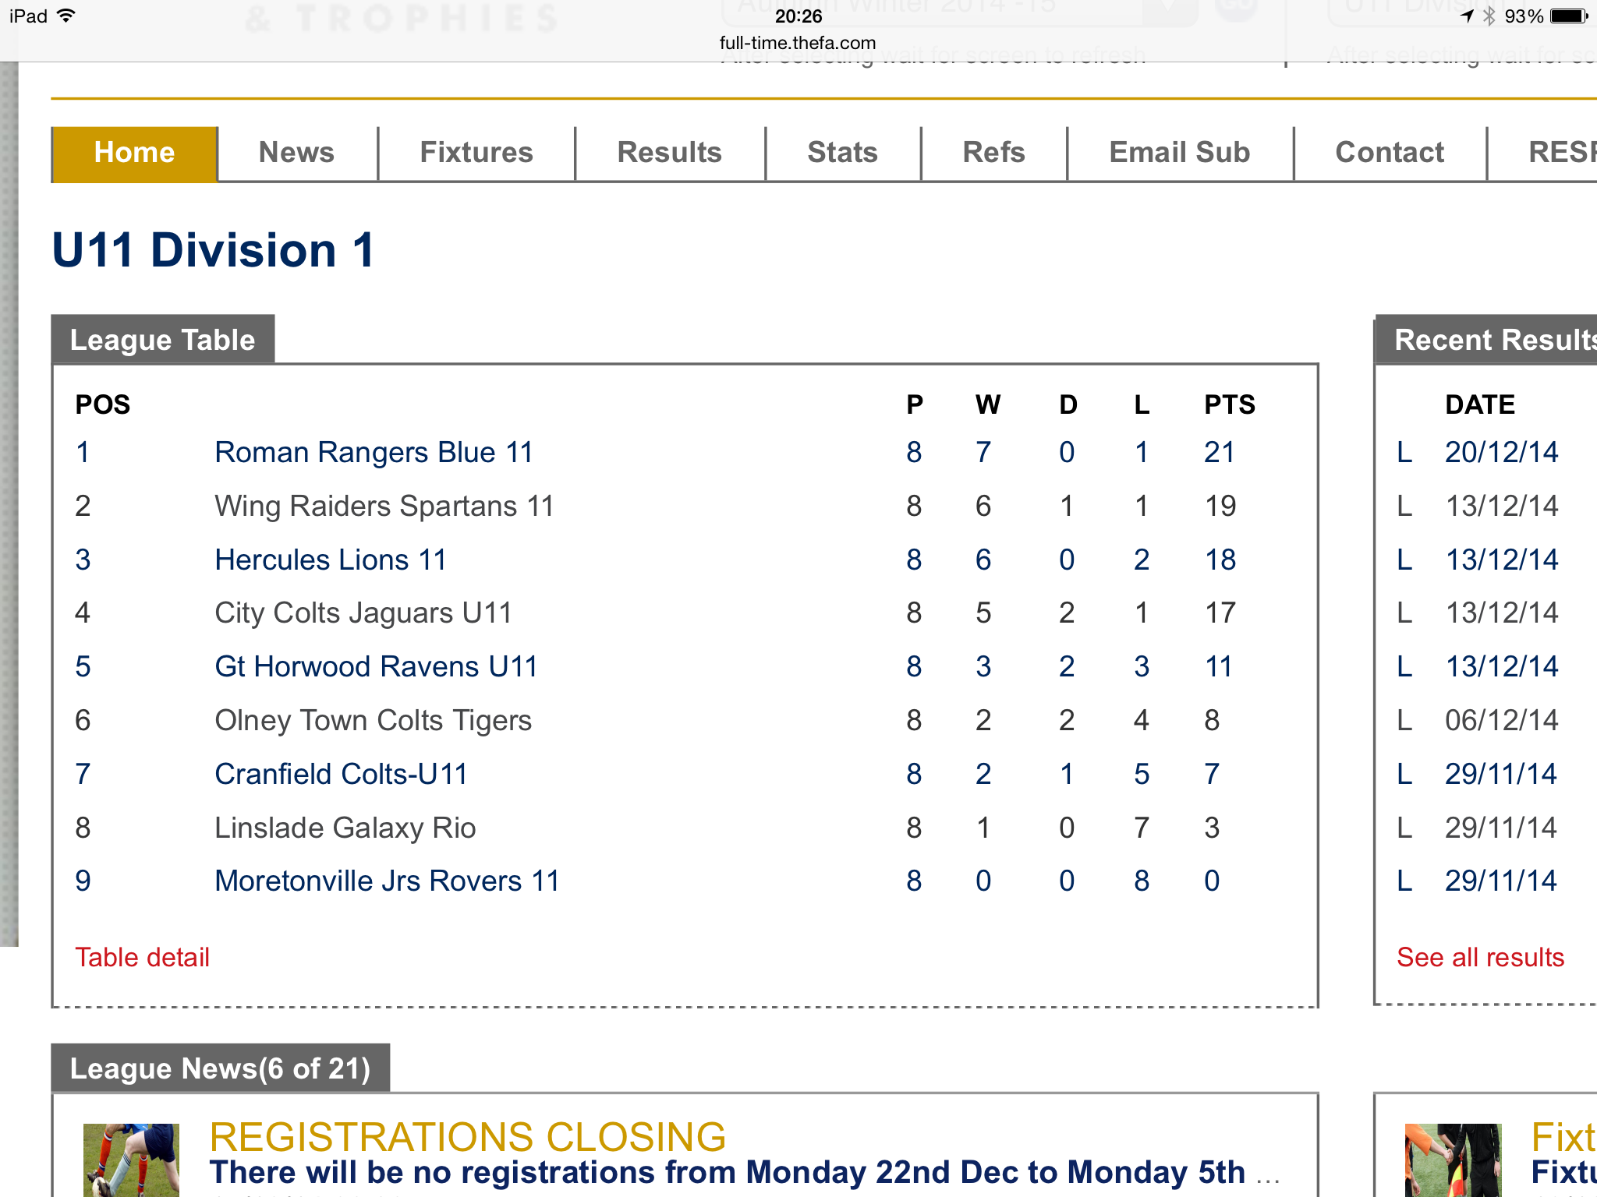
Task: Open the Home tab
Action: (x=134, y=153)
